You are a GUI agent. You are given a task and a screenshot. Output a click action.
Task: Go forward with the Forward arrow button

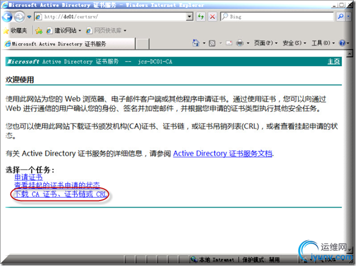coord(19,17)
